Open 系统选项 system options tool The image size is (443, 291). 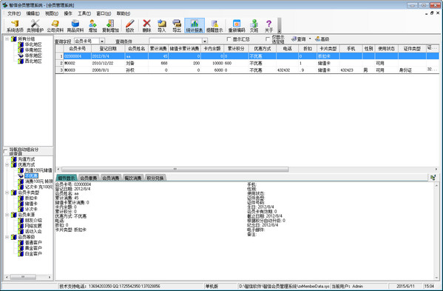15,26
